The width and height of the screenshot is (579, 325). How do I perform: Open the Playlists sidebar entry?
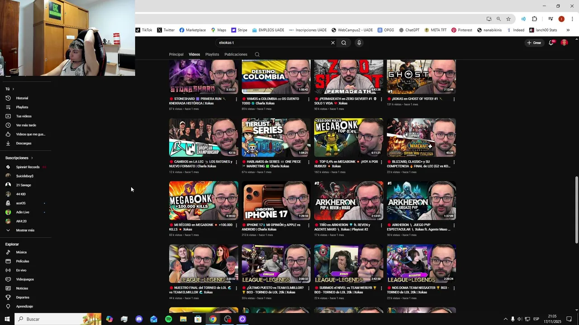pos(22,107)
